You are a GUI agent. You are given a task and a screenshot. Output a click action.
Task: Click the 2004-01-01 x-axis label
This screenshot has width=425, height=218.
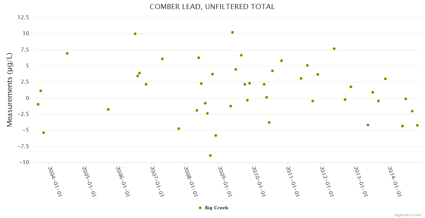tap(55, 182)
